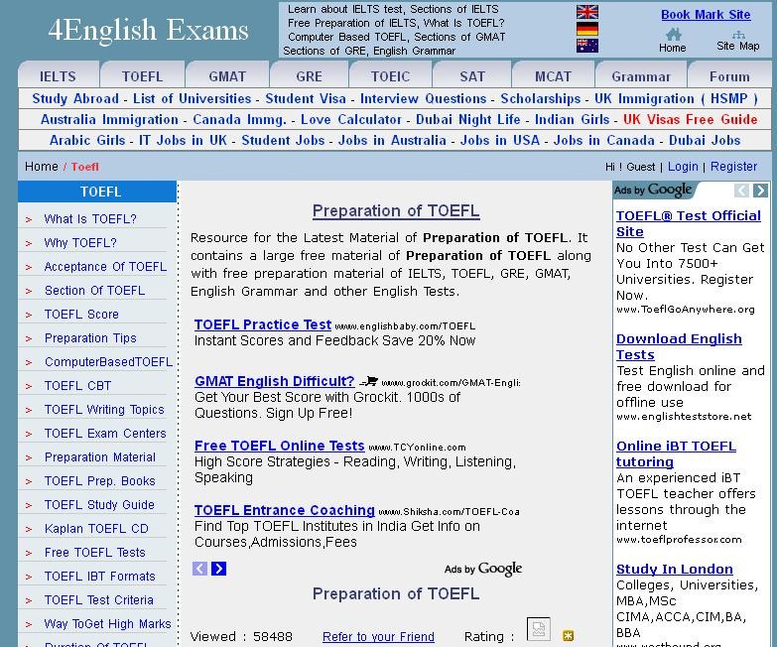
Task: Click the yellow star rating icon
Action: click(568, 635)
